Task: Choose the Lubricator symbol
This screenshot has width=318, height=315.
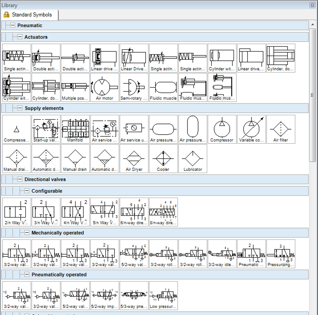Action: pyautogui.click(x=192, y=158)
